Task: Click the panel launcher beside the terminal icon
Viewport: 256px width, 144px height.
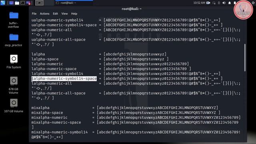Action: click(x=28, y=3)
